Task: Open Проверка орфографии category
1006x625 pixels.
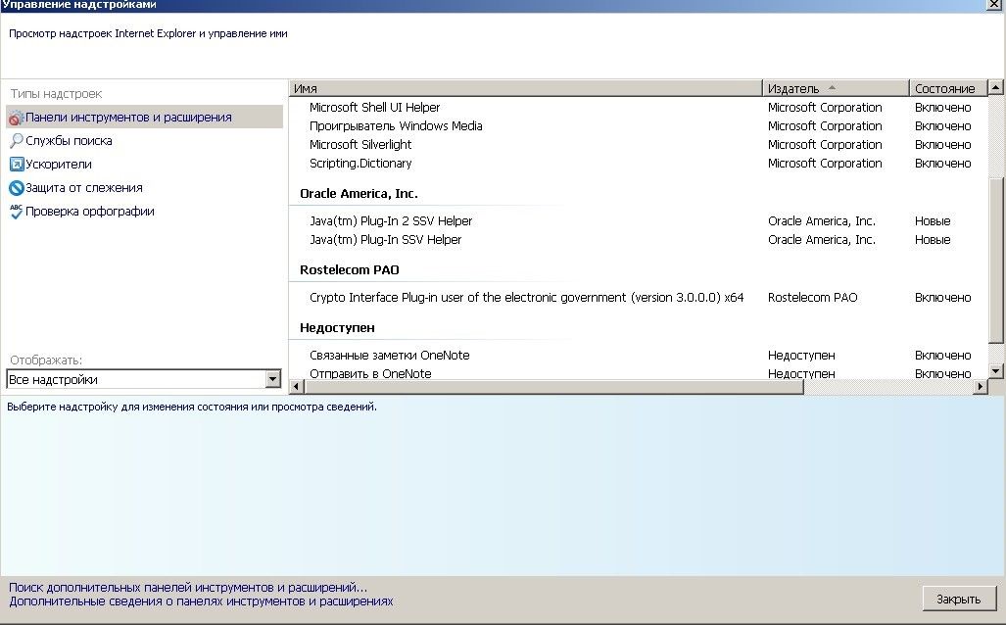Action: point(90,212)
